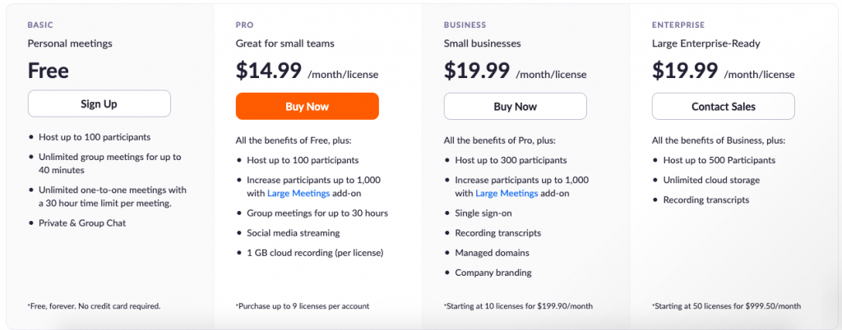842x330 pixels.
Task: Click footnote about purchasing up to 9 licenses
Action: click(303, 306)
